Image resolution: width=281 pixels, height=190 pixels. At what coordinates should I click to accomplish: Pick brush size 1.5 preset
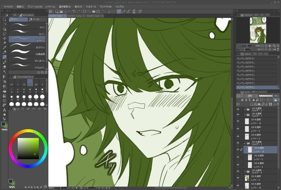(24, 83)
